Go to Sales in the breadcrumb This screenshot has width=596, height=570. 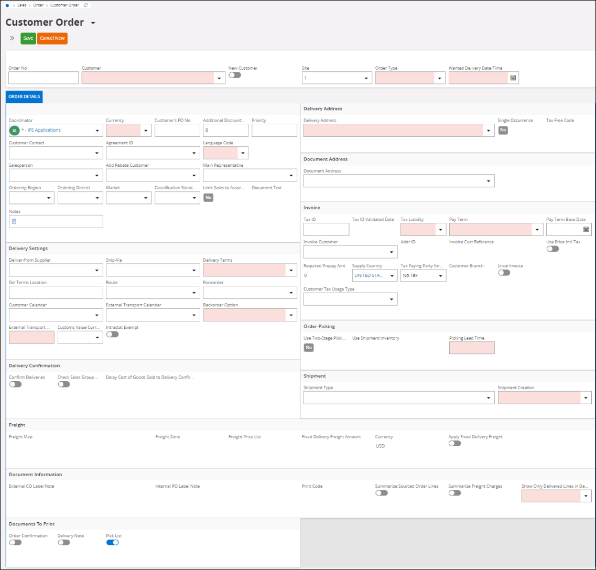click(x=22, y=5)
